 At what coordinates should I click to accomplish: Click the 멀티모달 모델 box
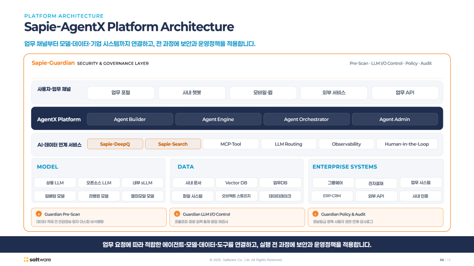[x=143, y=196]
